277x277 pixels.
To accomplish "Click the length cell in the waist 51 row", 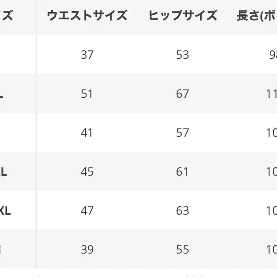I will (x=272, y=94).
